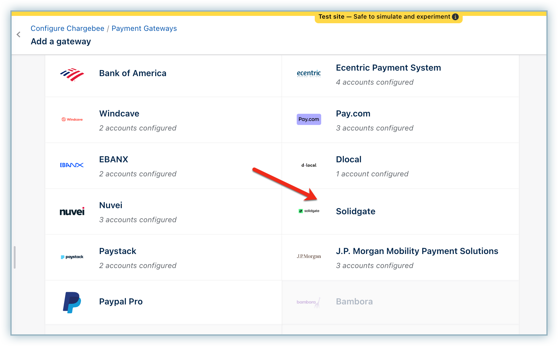The height and width of the screenshot is (346, 558).
Task: Click '2 accounts configured' under Windcave
Action: [138, 128]
